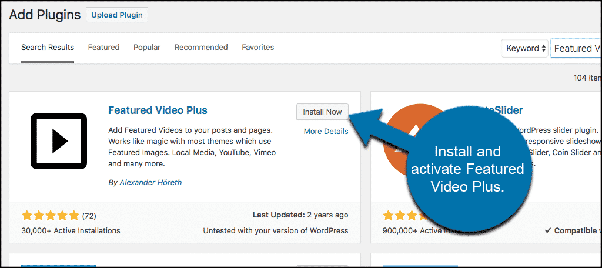
Task: Click the Upload Plugin button
Action: coord(117,15)
